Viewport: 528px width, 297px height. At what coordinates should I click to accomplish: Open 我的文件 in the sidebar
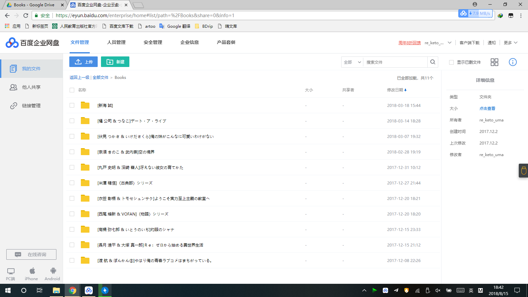tap(31, 69)
